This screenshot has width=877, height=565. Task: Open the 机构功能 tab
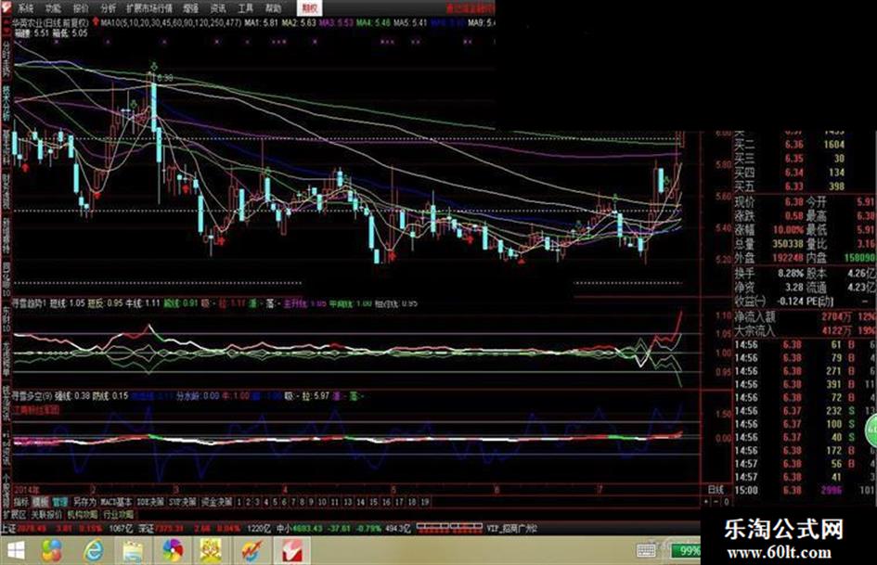click(83, 514)
